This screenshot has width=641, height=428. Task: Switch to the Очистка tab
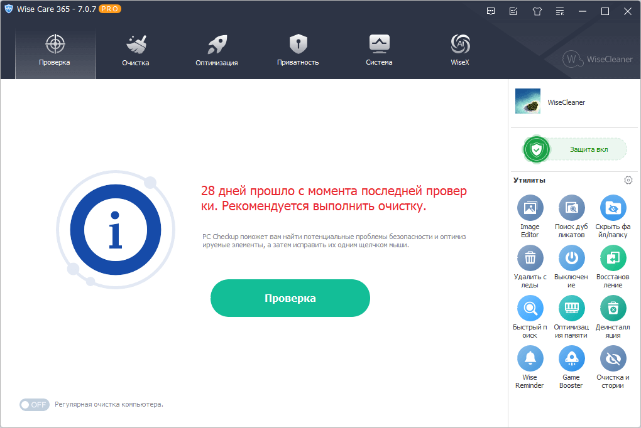click(x=135, y=50)
